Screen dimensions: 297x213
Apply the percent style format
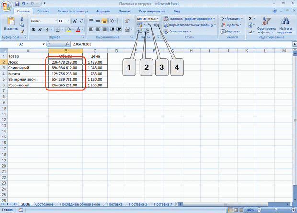point(149,25)
